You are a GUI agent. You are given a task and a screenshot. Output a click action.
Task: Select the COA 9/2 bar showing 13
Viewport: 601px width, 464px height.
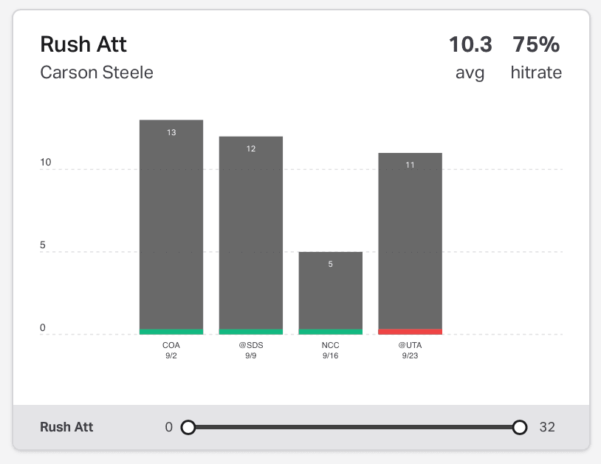pos(171,225)
